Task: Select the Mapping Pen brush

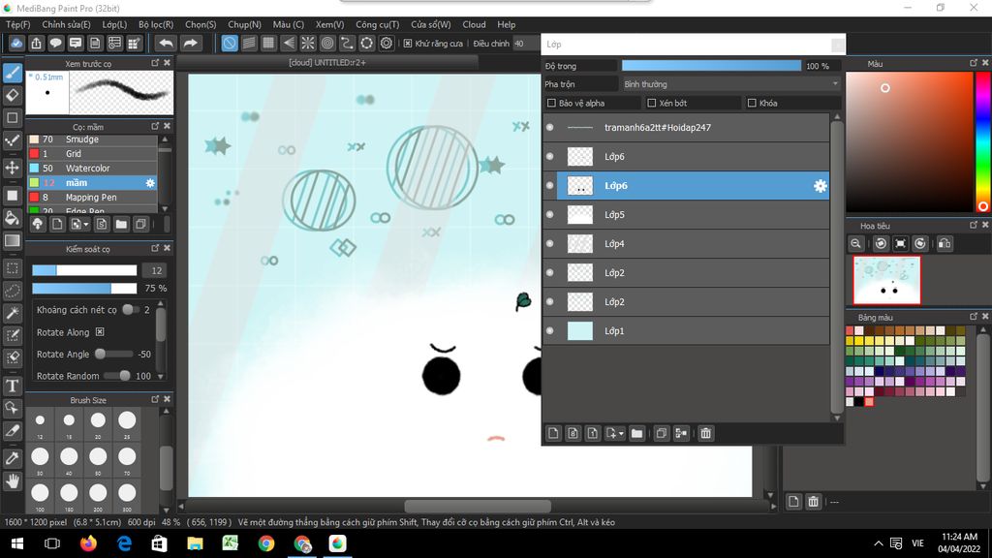Action: coord(92,198)
